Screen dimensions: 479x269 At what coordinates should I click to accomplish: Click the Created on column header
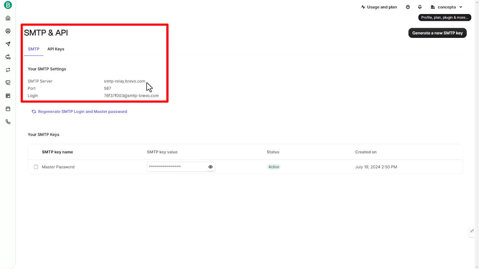[x=366, y=152]
